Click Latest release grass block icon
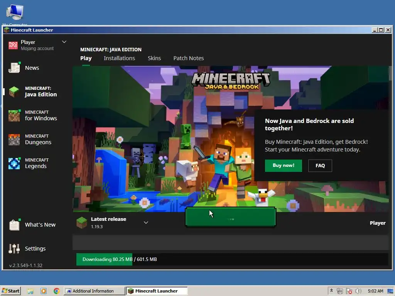 tap(82, 222)
